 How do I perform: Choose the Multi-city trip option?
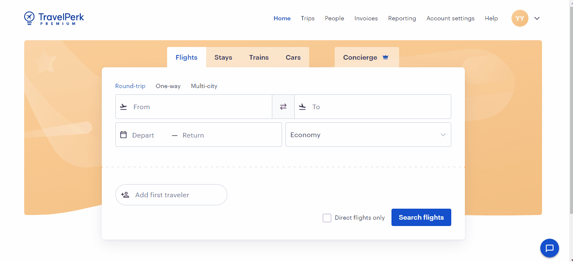tap(204, 86)
